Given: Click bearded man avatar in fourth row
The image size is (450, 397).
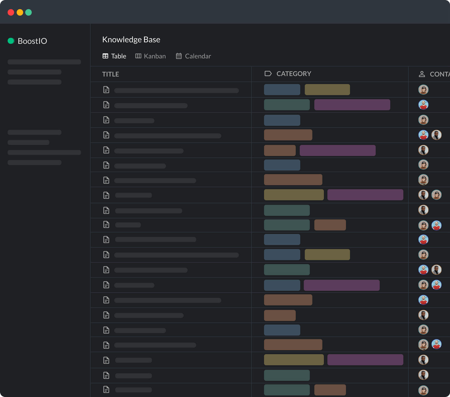Looking at the screenshot, I should click(x=436, y=135).
